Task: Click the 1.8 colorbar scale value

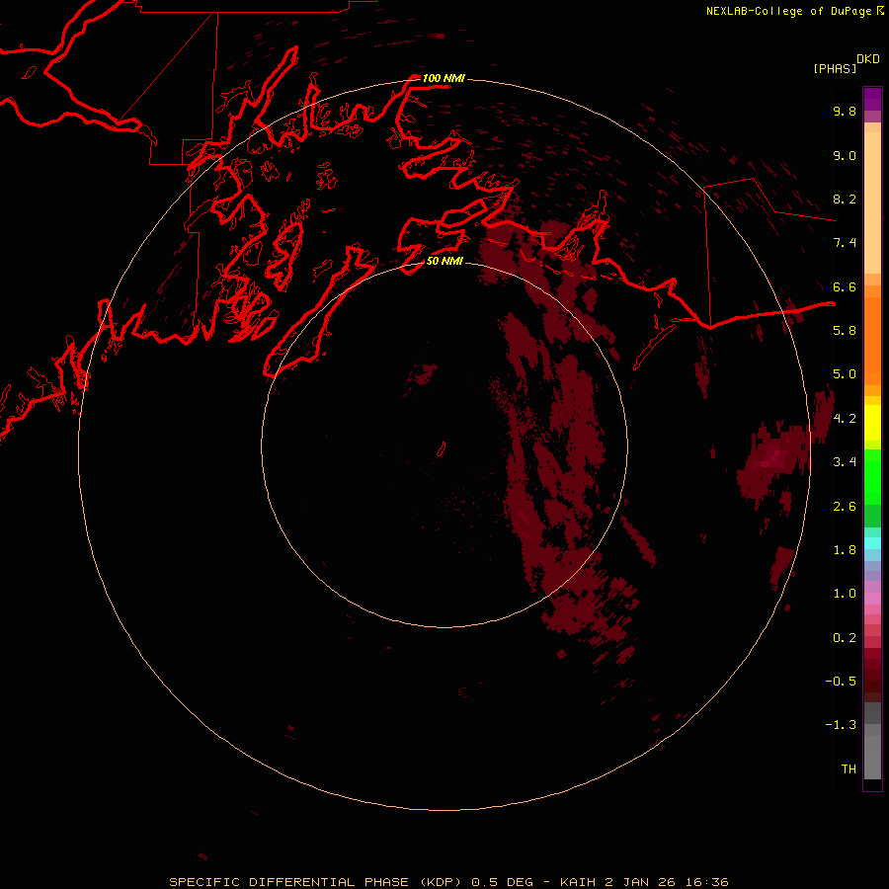Action: tap(845, 550)
